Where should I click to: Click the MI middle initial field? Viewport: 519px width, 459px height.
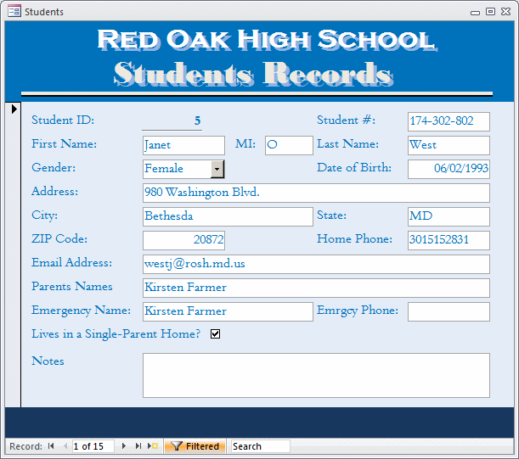(289, 145)
